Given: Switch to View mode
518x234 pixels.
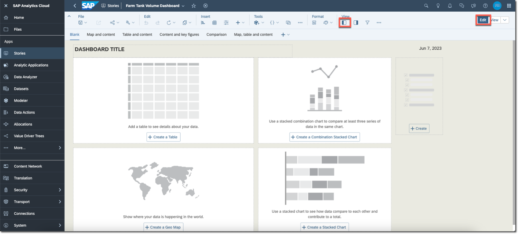Looking at the screenshot, I should click(x=495, y=20).
